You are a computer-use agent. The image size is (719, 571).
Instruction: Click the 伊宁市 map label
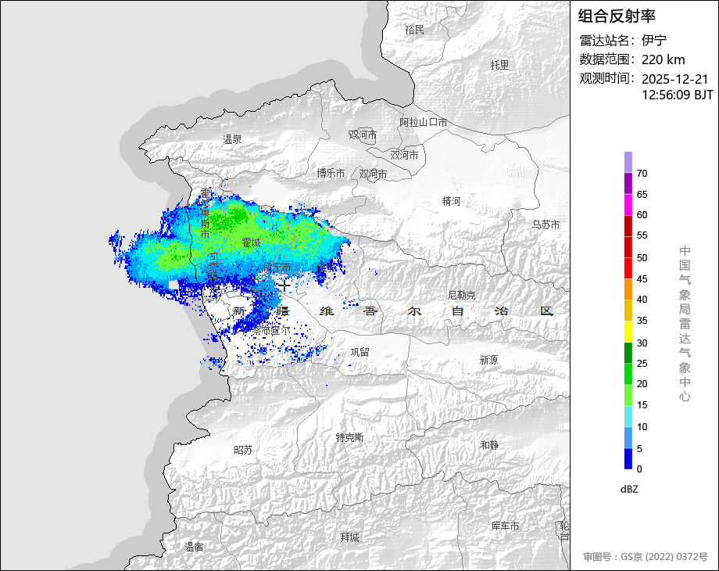point(277,267)
